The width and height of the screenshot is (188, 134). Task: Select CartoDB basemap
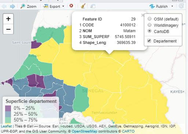pyautogui.click(x=150, y=31)
